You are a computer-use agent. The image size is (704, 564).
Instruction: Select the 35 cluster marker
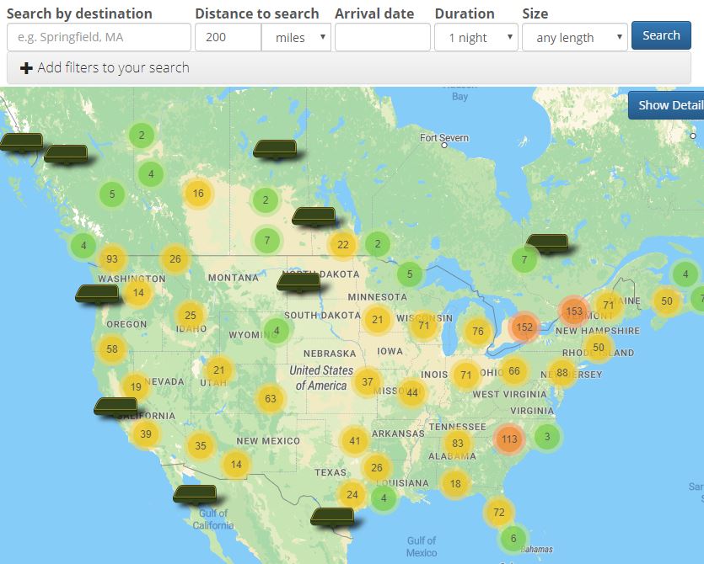[x=201, y=445]
